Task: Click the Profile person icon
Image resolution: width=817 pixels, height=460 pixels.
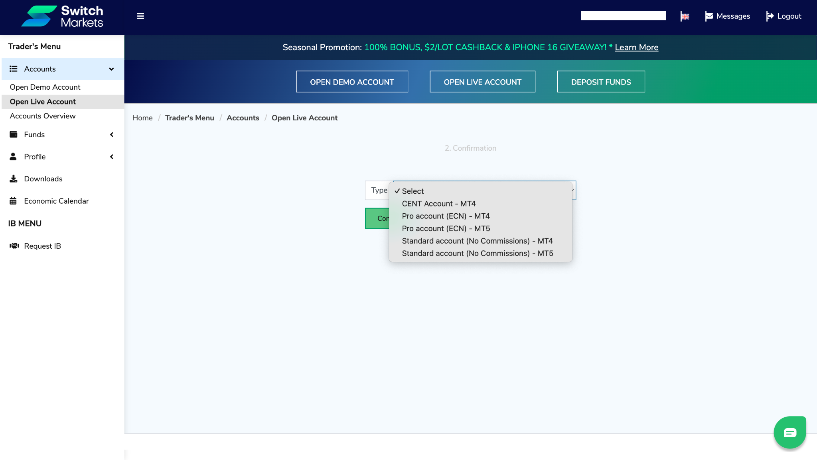Action: point(13,157)
